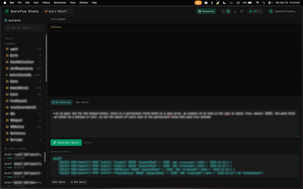Open the Bookmarks menu
Screen dimensions: 303x189
coord(60,3)
